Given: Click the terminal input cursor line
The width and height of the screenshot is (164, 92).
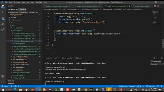Looking at the screenshot, I should (45, 84).
